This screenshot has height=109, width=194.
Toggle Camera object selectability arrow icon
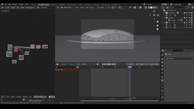[x=187, y=20]
